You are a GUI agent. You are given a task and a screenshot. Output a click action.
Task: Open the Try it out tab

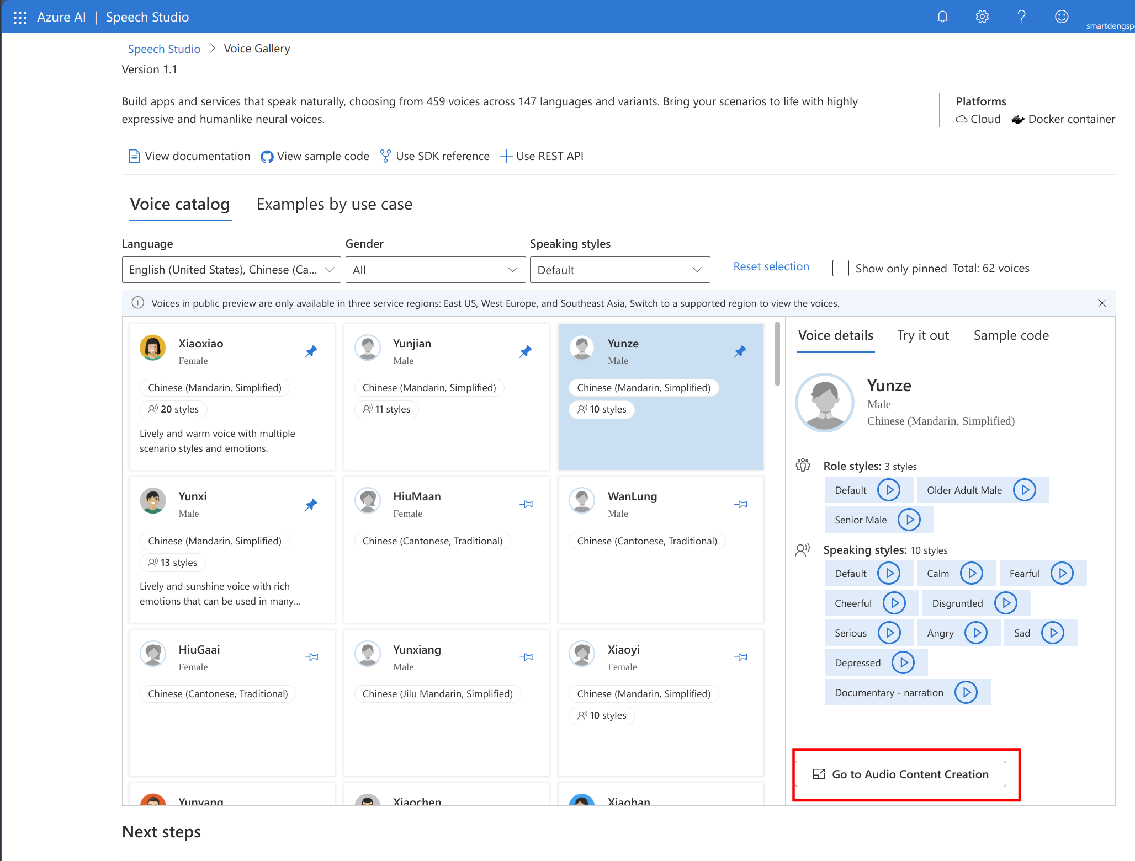pyautogui.click(x=923, y=335)
